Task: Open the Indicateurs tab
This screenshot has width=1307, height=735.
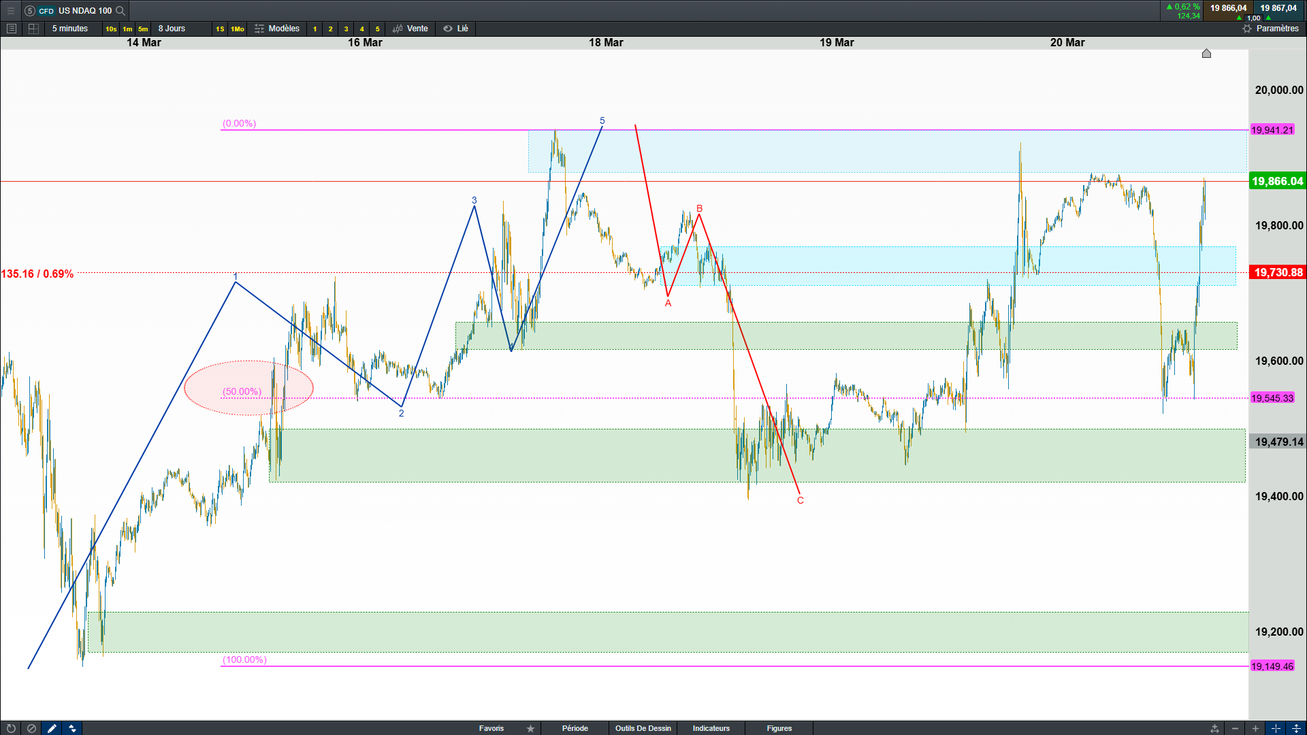Action: (x=711, y=728)
